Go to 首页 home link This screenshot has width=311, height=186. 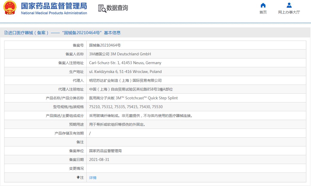point(263,12)
